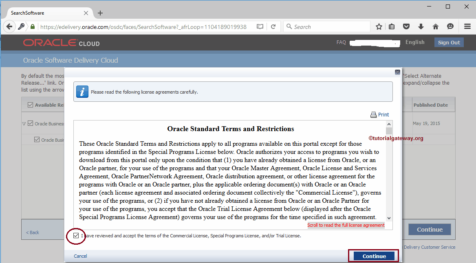
Task: Bookmark this page with star icon
Action: pyautogui.click(x=379, y=27)
